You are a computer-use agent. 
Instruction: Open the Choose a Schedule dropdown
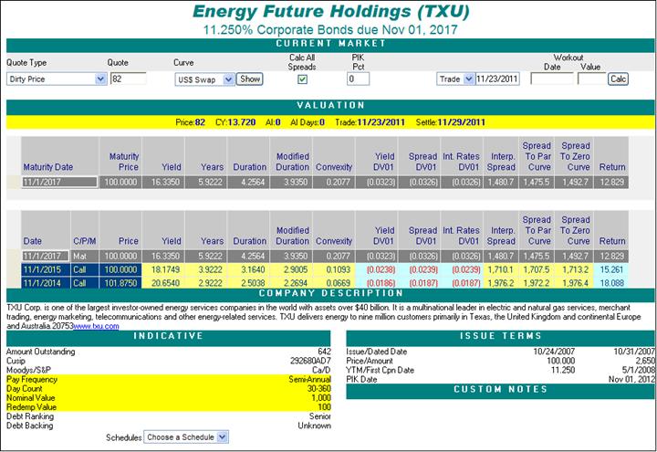[186, 436]
